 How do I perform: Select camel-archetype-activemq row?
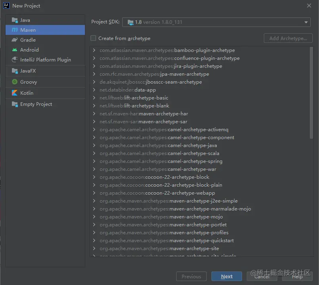pyautogui.click(x=199, y=130)
